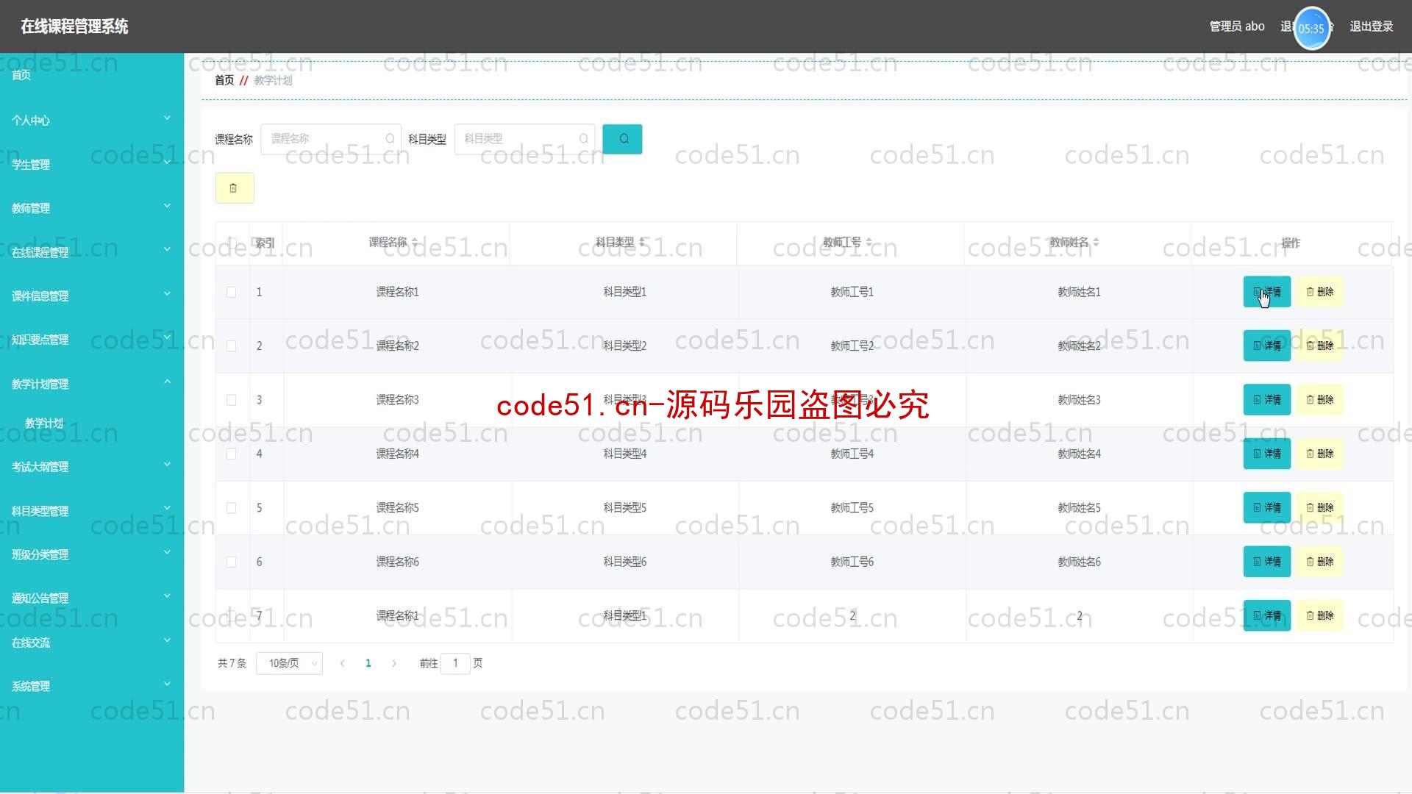This screenshot has width=1412, height=794.
Task: Click 管理员 abo account label
Action: pyautogui.click(x=1237, y=26)
